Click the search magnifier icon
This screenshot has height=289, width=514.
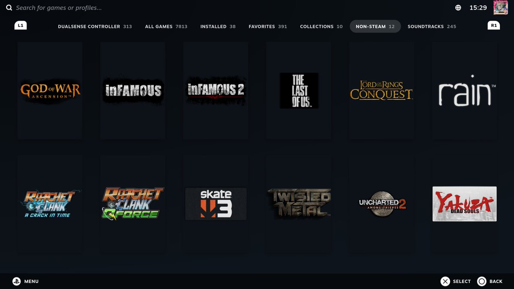click(x=9, y=8)
